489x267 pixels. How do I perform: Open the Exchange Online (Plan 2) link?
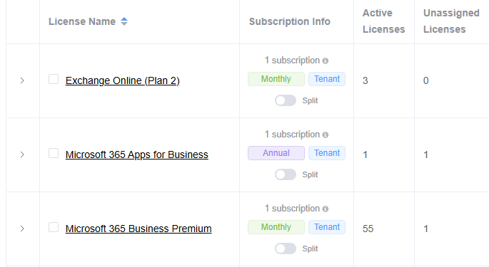(x=123, y=80)
